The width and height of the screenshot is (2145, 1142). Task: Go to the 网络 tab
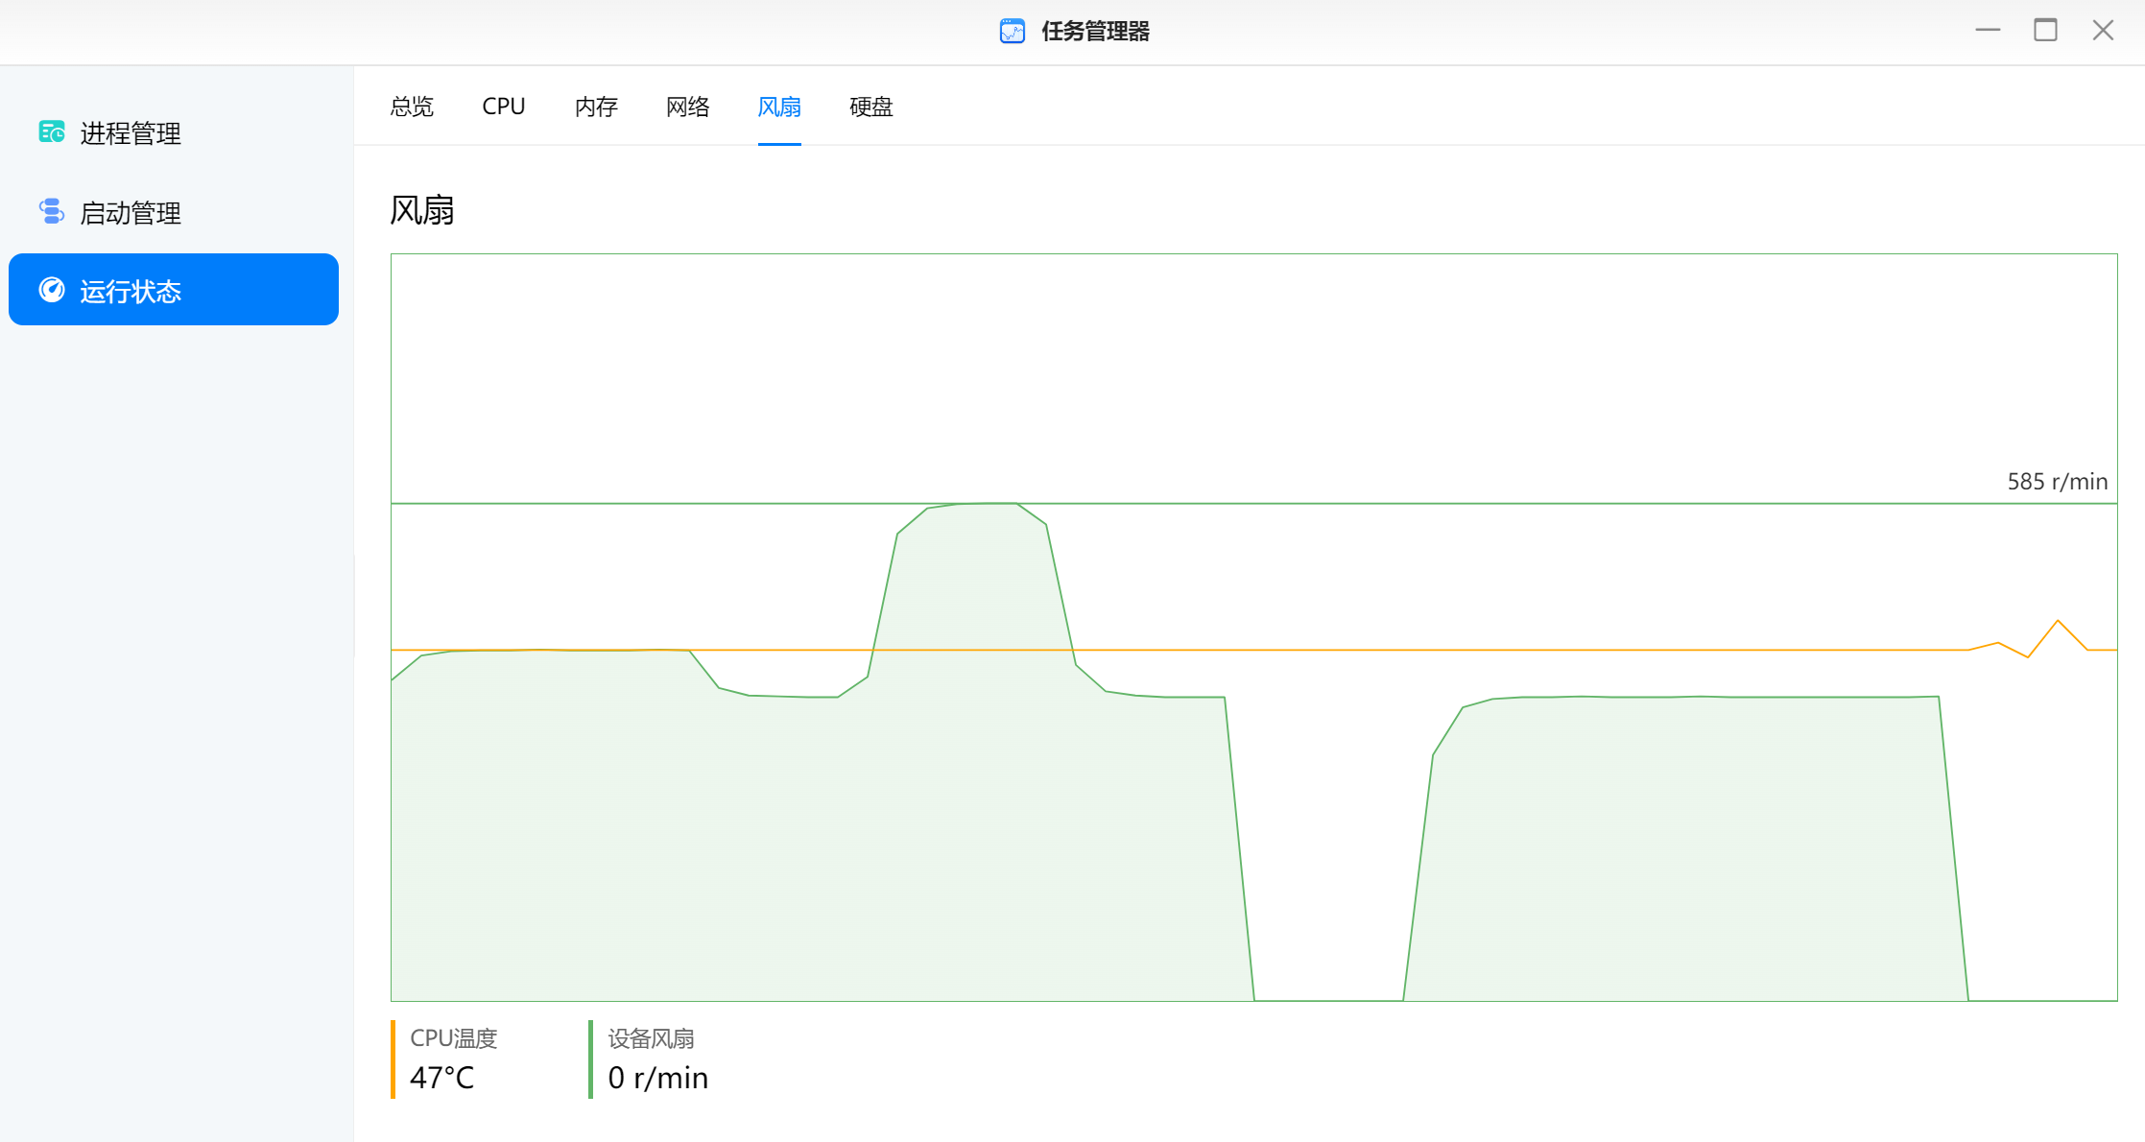pyautogui.click(x=687, y=107)
